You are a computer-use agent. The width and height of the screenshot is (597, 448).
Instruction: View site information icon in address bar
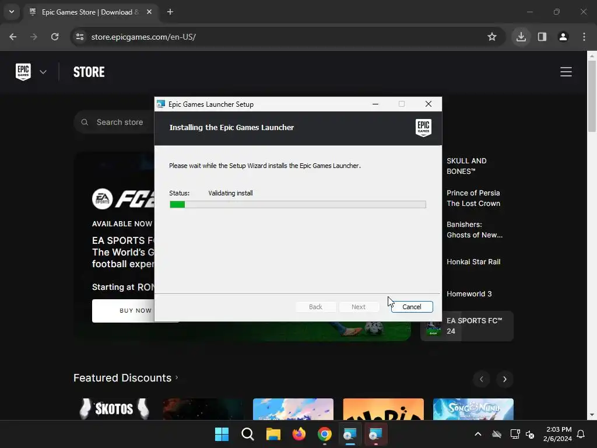click(80, 37)
